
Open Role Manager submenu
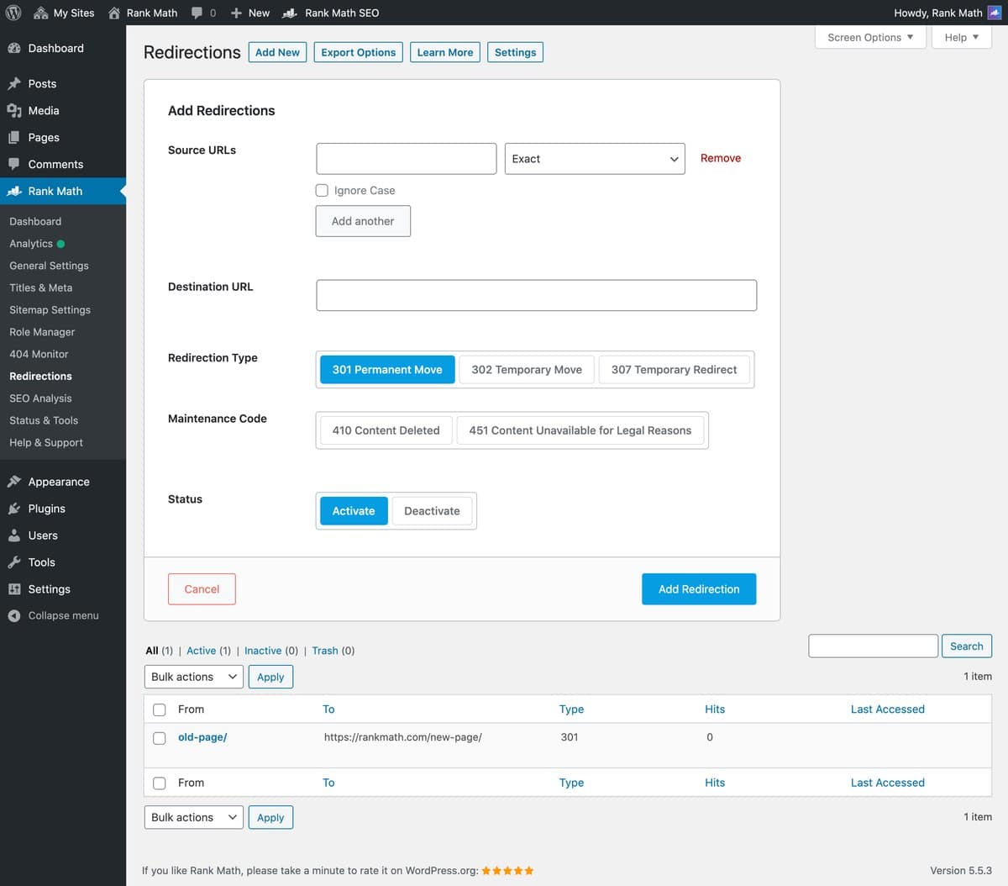click(x=42, y=332)
